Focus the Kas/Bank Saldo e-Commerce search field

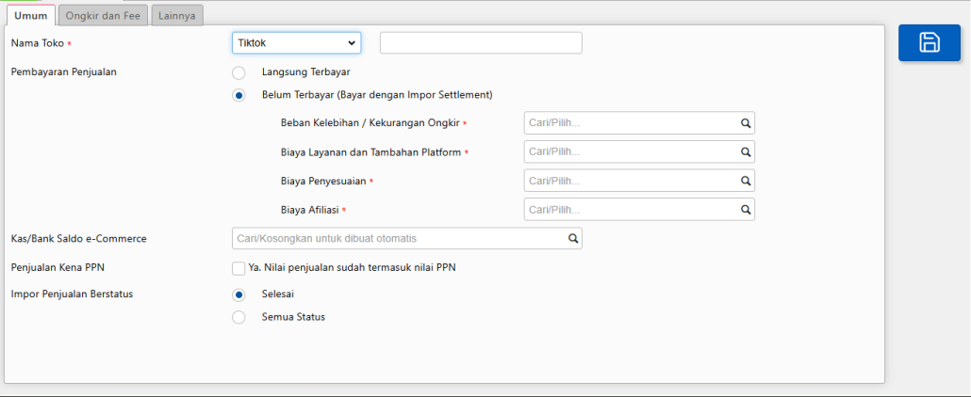click(398, 239)
